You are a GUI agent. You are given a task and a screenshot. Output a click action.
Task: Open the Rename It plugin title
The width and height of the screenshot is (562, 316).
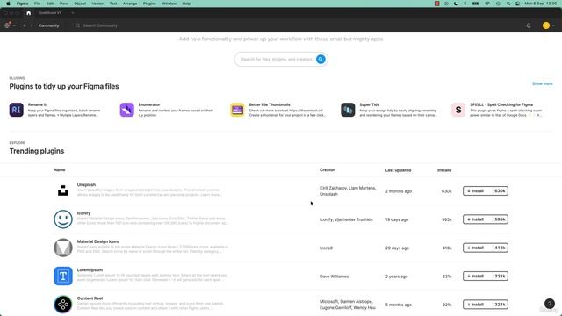37,104
